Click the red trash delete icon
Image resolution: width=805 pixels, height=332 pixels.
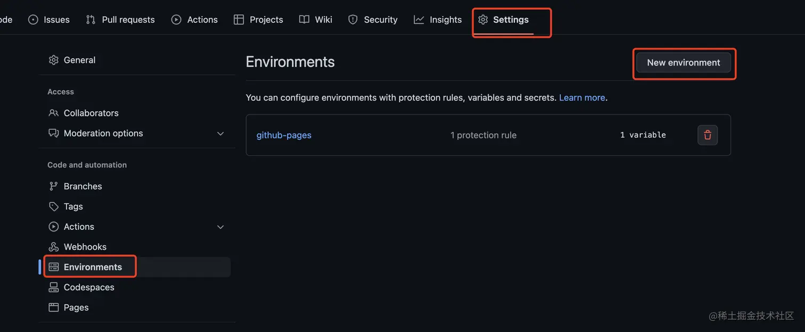point(708,135)
